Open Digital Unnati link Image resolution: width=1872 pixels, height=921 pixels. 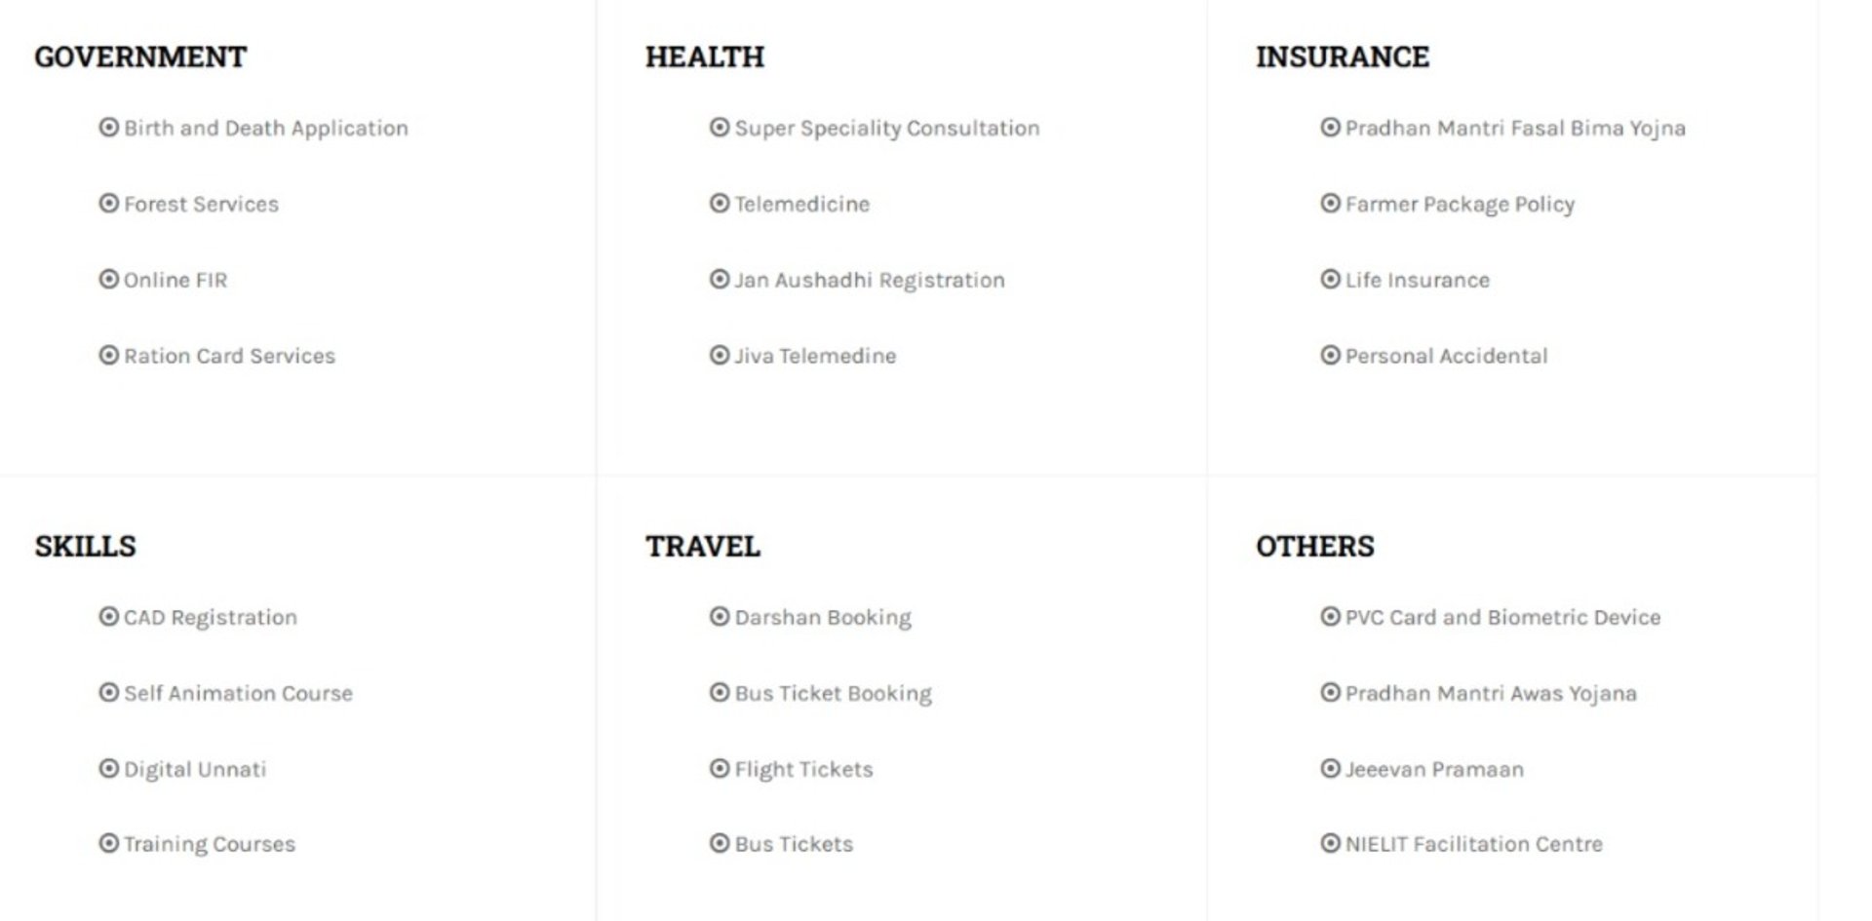195,770
